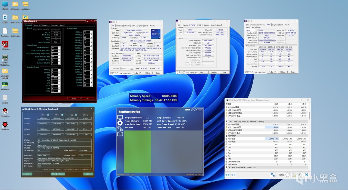The image size is (348, 190).
Task: Open the Bandicam desktop icon
Action: click(x=5, y=124)
